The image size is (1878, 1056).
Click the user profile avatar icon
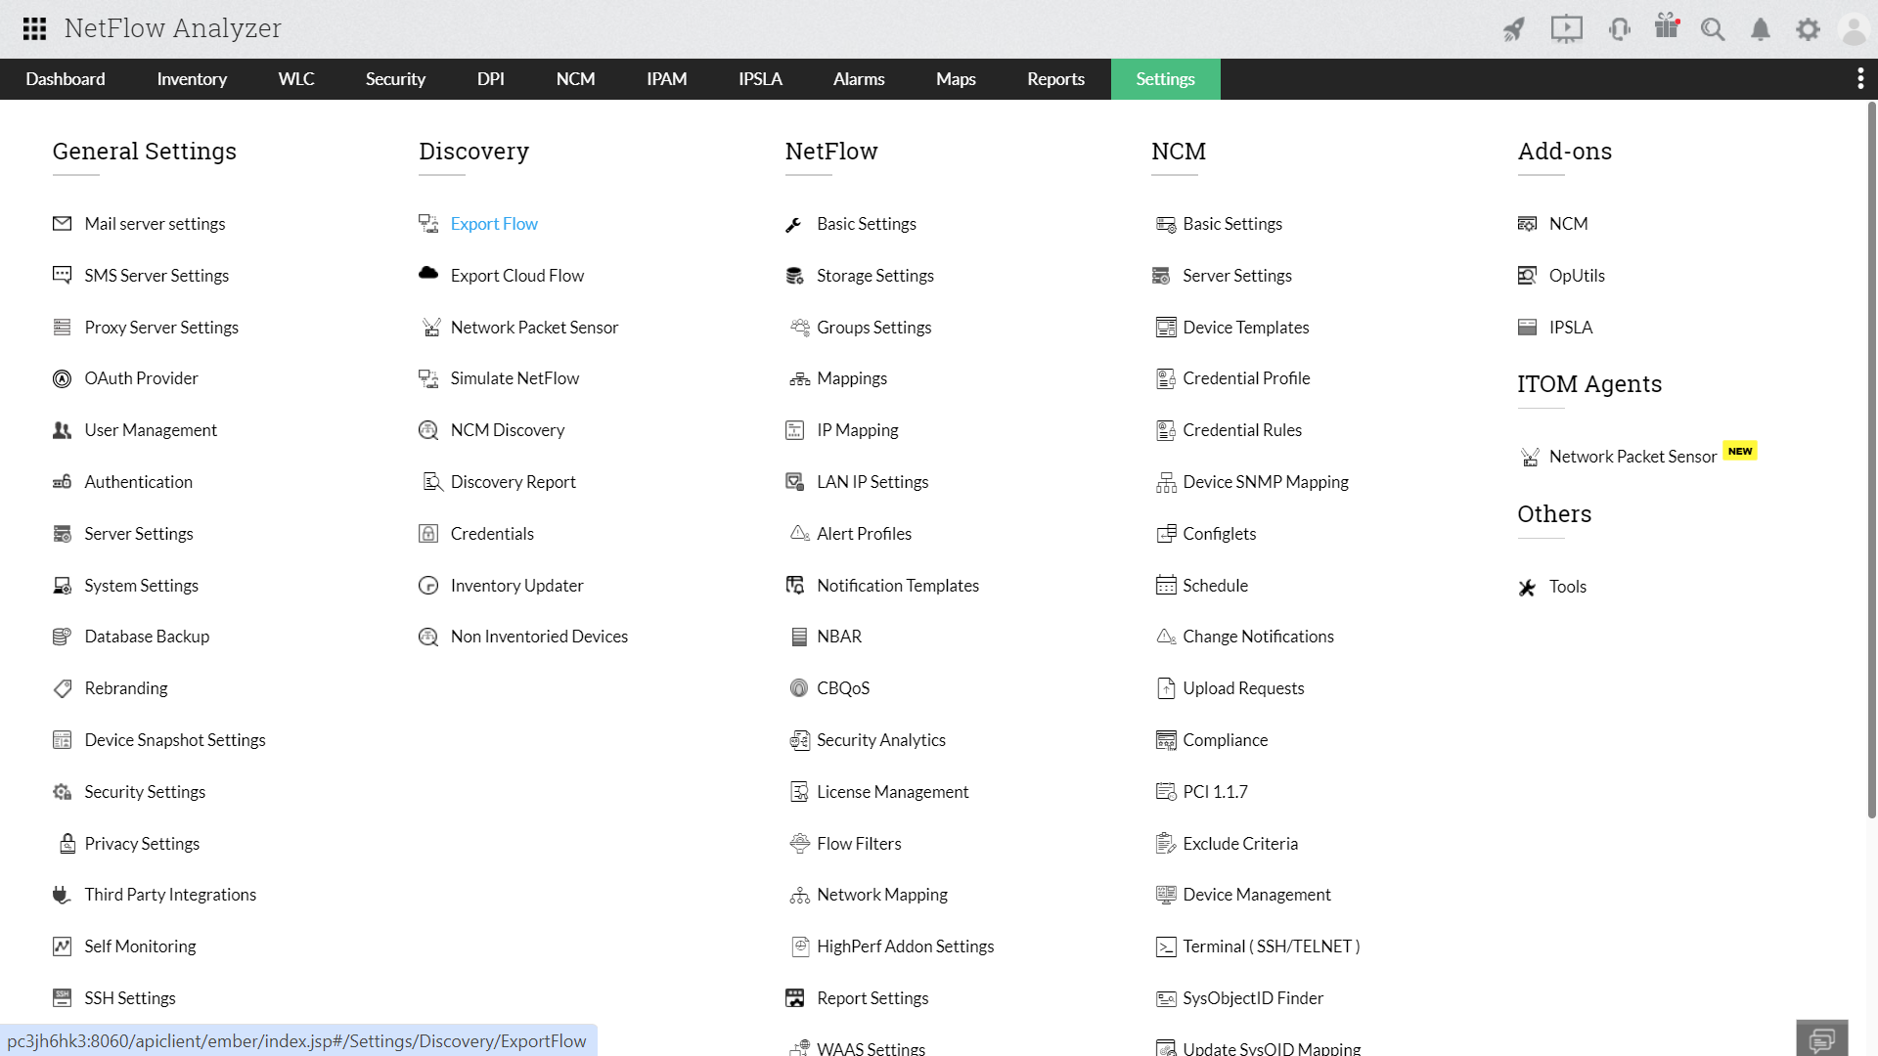1854,29
